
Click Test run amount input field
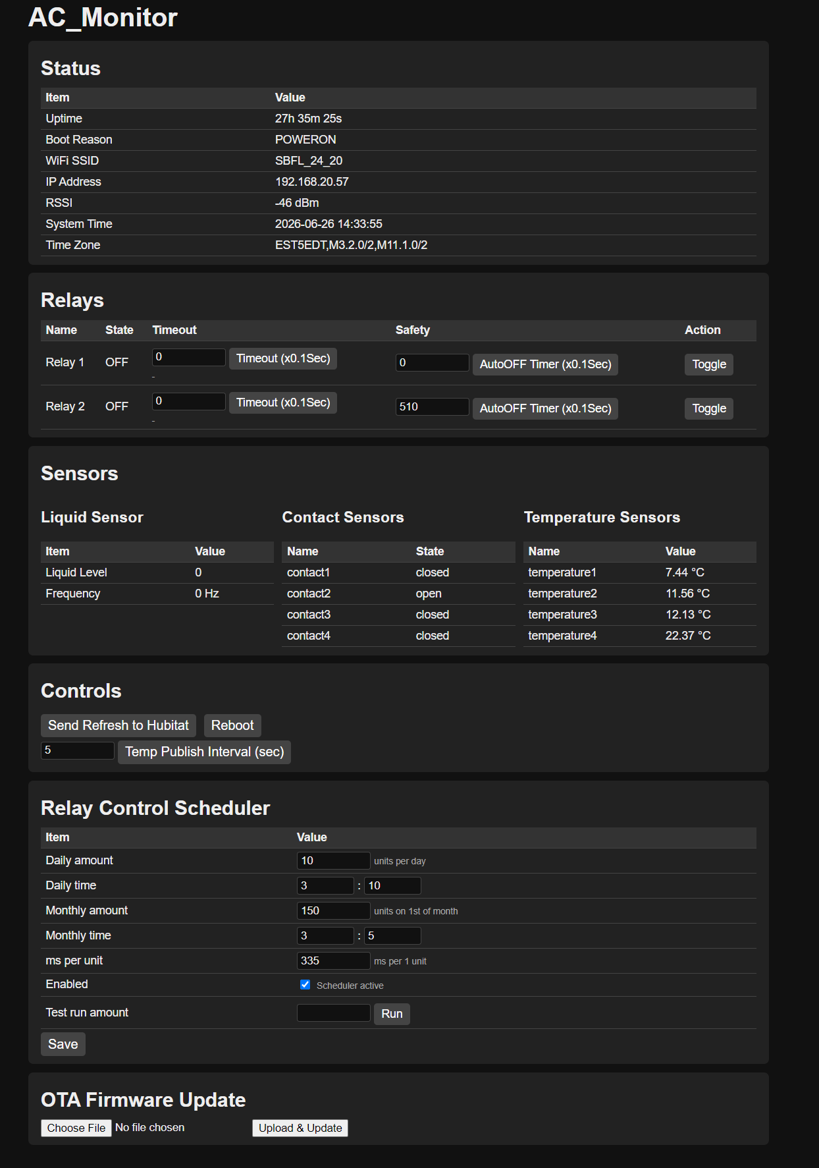coord(334,1013)
